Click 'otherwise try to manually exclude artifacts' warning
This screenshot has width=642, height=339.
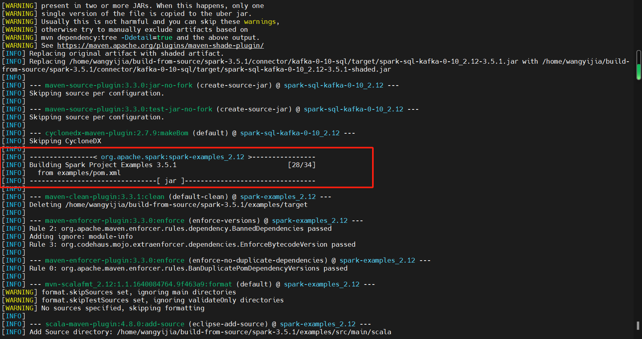tap(145, 29)
